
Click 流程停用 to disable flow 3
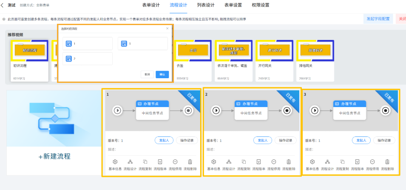[372, 165]
